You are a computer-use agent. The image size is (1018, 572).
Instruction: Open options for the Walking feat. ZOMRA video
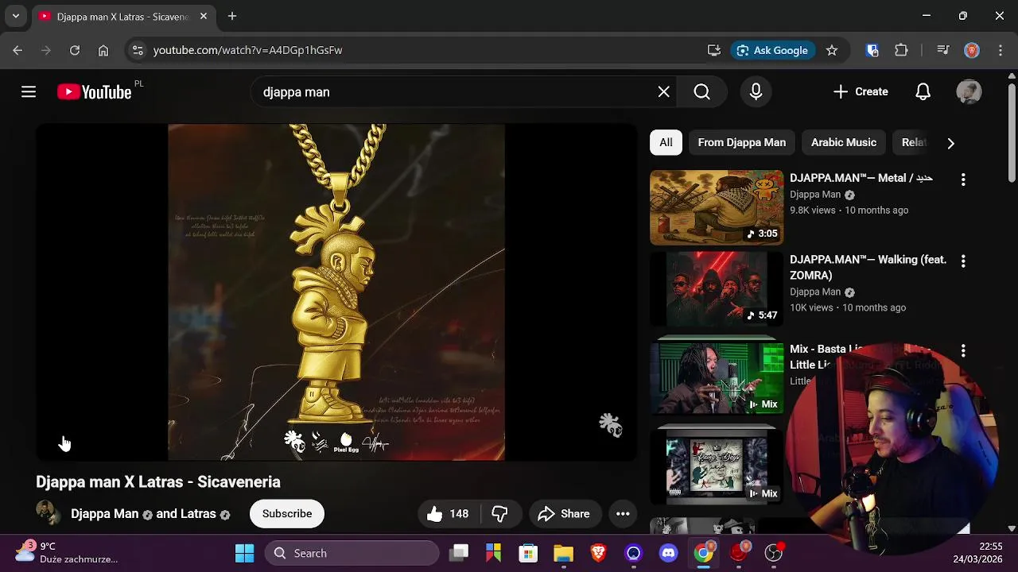coord(963,261)
